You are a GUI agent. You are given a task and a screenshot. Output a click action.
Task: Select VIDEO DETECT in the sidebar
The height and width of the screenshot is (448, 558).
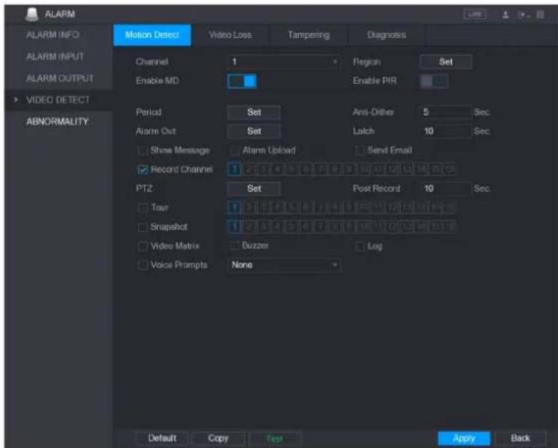click(x=58, y=100)
